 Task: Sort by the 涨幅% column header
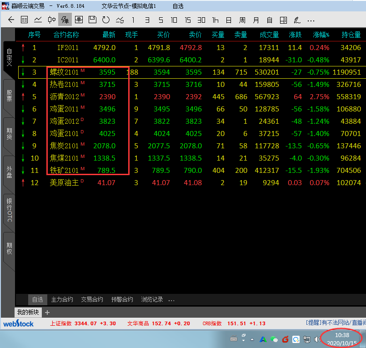click(x=321, y=35)
